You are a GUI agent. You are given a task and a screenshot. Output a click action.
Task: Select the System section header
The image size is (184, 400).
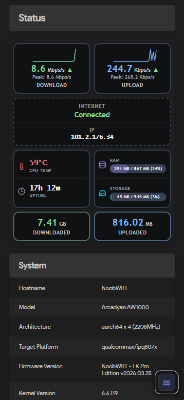tap(92, 265)
